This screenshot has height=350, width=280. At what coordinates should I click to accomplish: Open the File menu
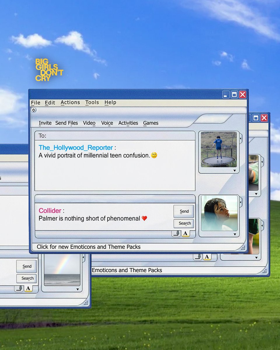[36, 102]
